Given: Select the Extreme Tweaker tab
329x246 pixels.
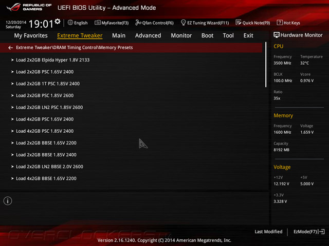Looking at the screenshot, I should 80,35.
